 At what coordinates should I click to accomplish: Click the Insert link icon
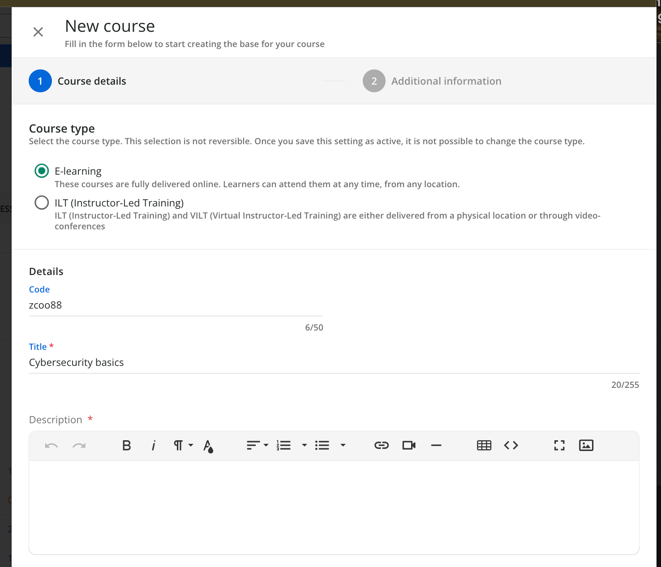(x=381, y=445)
